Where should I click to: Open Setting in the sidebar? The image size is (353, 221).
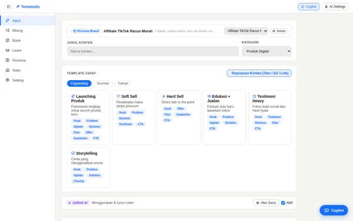28,80
